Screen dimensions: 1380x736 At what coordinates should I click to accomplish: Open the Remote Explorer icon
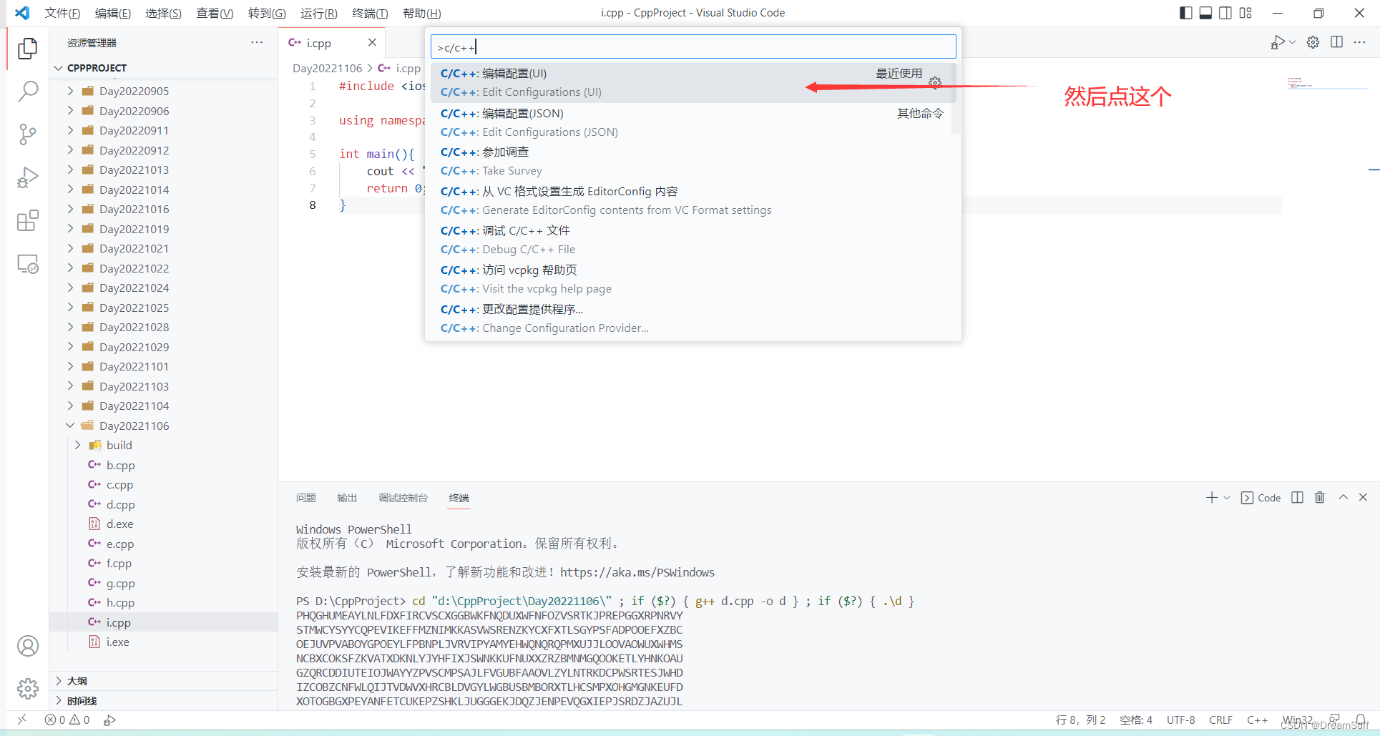27,264
